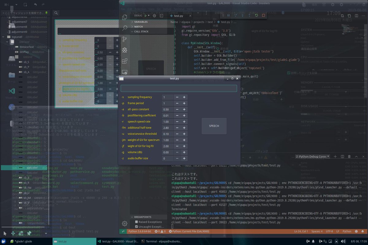The height and width of the screenshot is (245, 368).
Task: Open launch.json with debug gear icon
Action: coord(155,15)
